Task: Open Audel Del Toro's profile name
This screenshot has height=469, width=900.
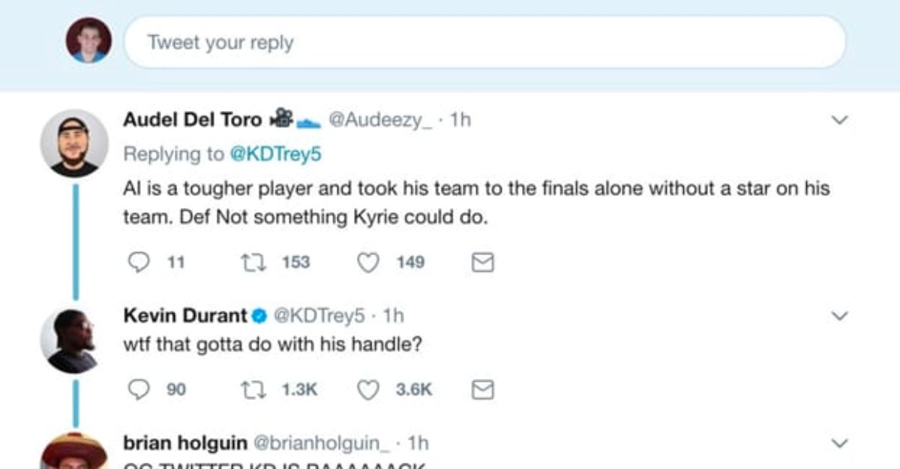Action: tap(192, 119)
